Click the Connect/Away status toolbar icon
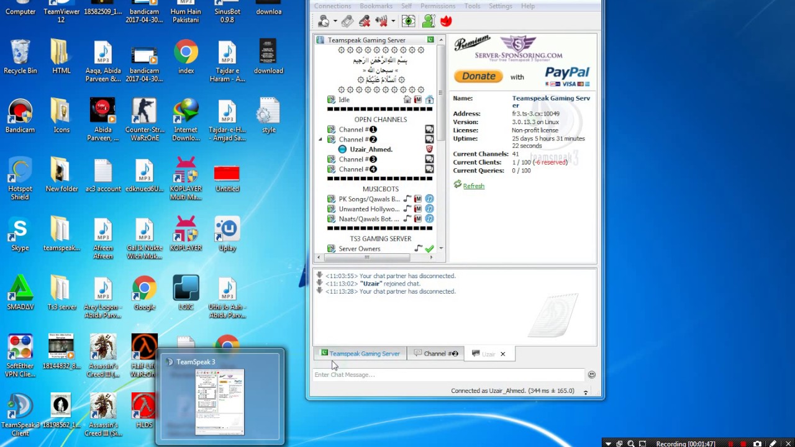This screenshot has width=795, height=447. (x=324, y=21)
